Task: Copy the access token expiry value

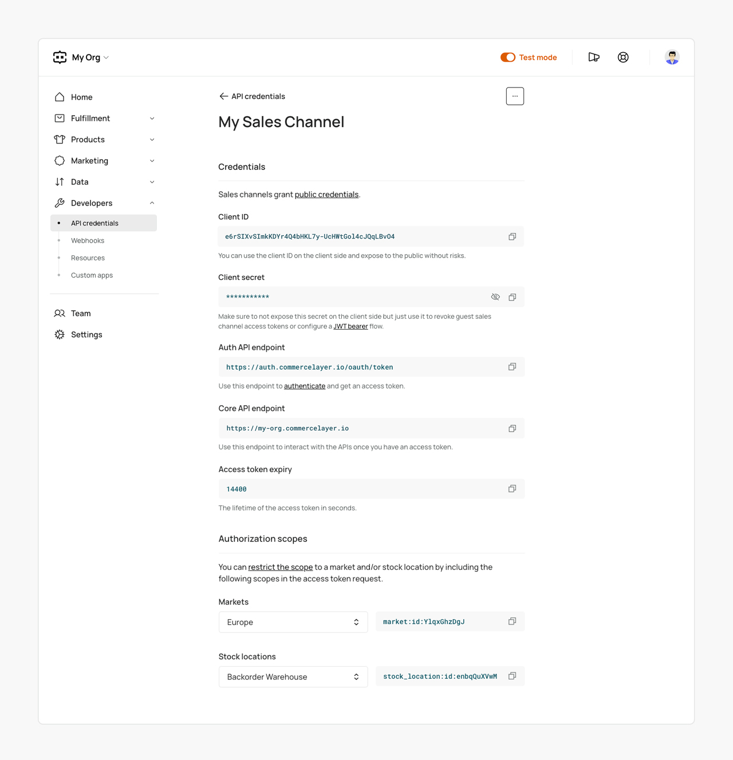Action: pyautogui.click(x=512, y=489)
